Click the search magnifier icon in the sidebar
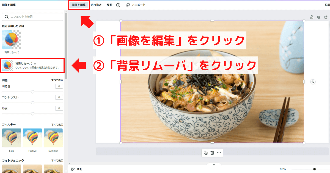The width and height of the screenshot is (330, 173). click(7, 17)
